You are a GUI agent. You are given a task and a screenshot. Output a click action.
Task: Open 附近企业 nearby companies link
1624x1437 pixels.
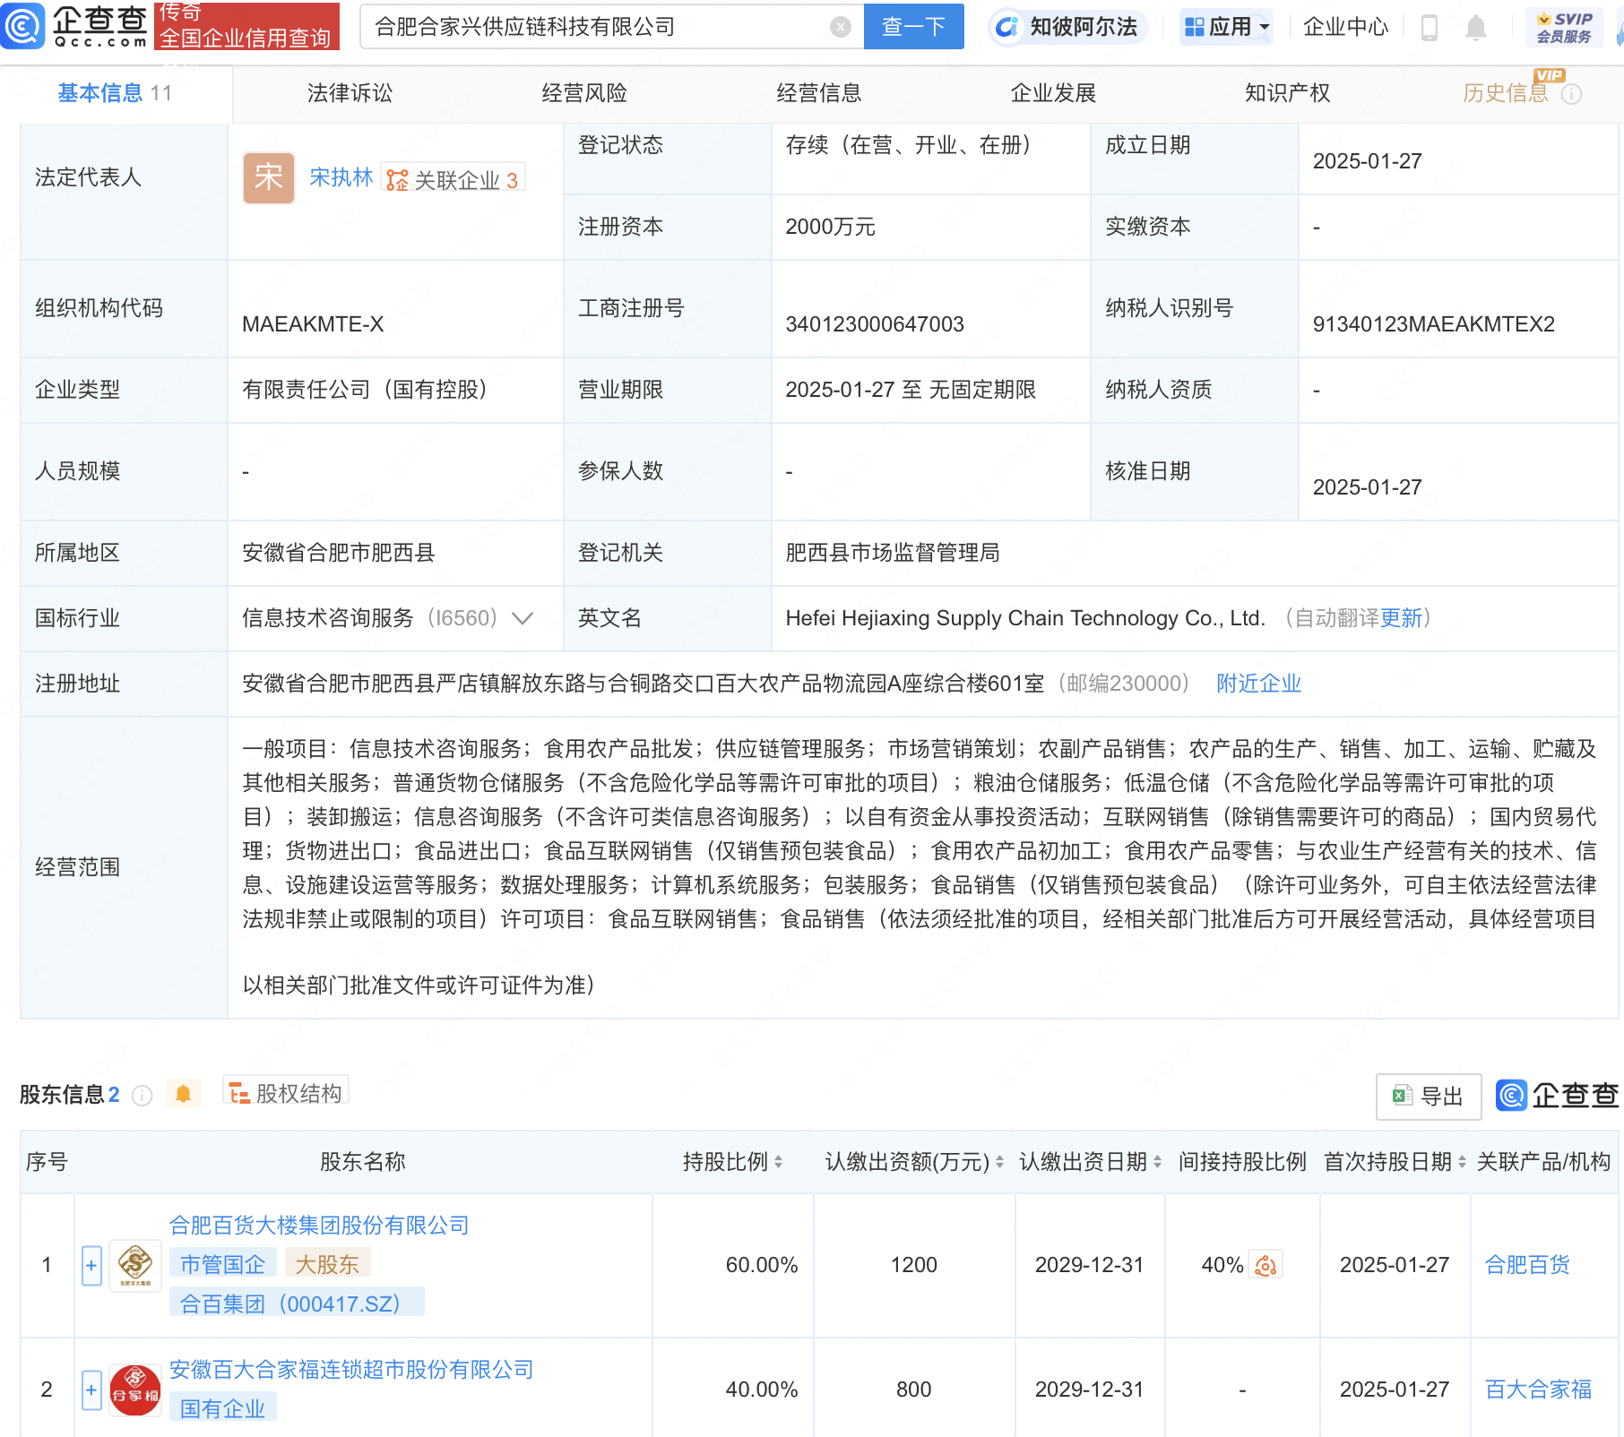pyautogui.click(x=1258, y=684)
